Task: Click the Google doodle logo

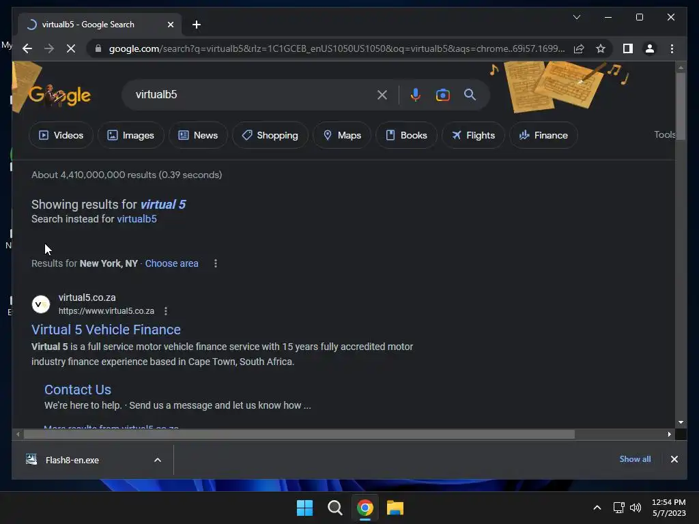Action: pyautogui.click(x=59, y=94)
